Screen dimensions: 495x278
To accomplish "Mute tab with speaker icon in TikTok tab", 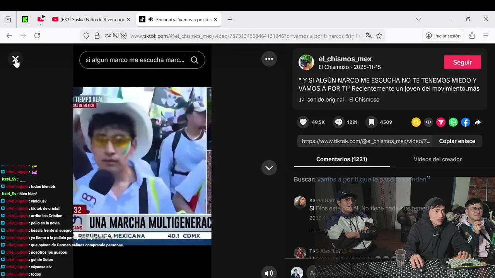I will pos(151,19).
